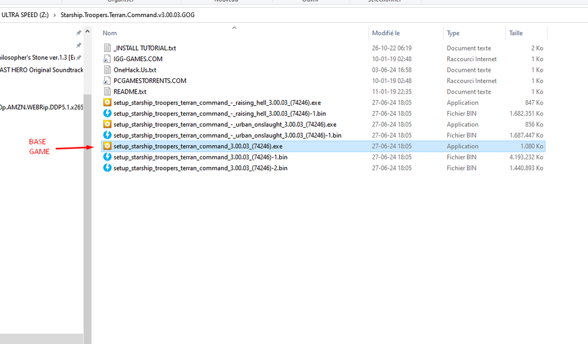Select the AMZN.WEBRip.DDP5.1.x265 sidebar item

(42, 107)
